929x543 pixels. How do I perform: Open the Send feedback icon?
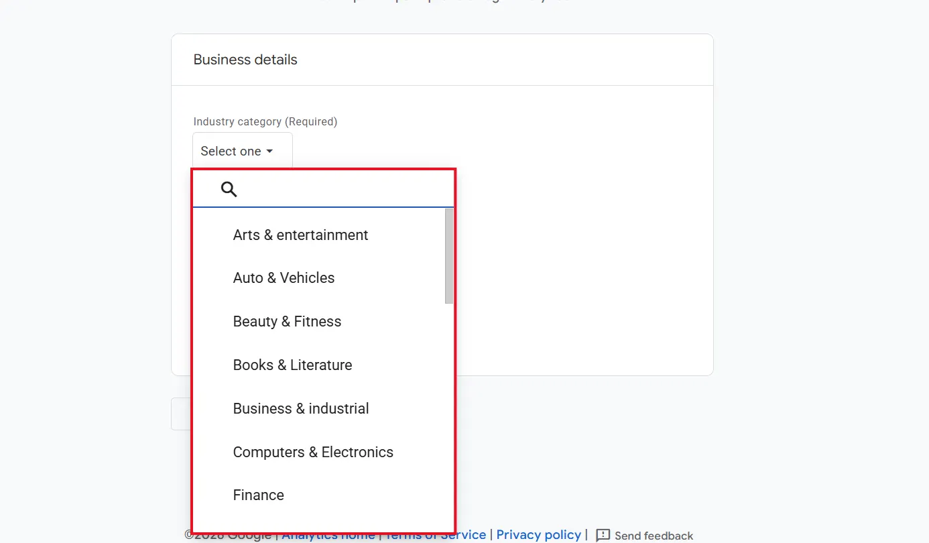click(x=603, y=535)
